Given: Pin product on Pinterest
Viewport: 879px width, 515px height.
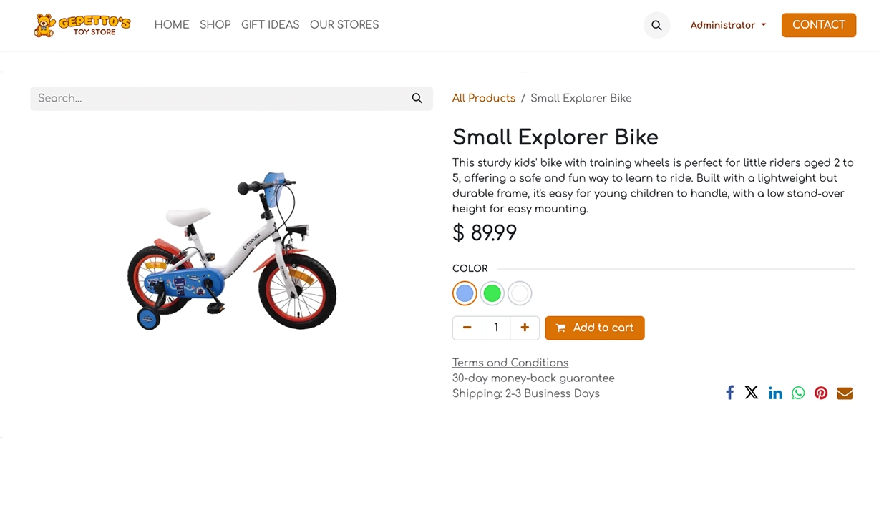Looking at the screenshot, I should point(821,393).
